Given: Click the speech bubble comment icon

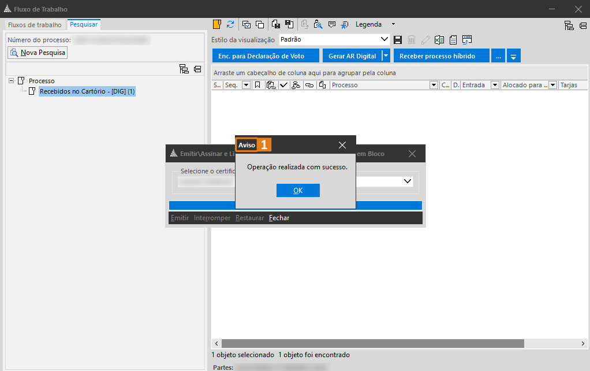Looking at the screenshot, I should 332,24.
